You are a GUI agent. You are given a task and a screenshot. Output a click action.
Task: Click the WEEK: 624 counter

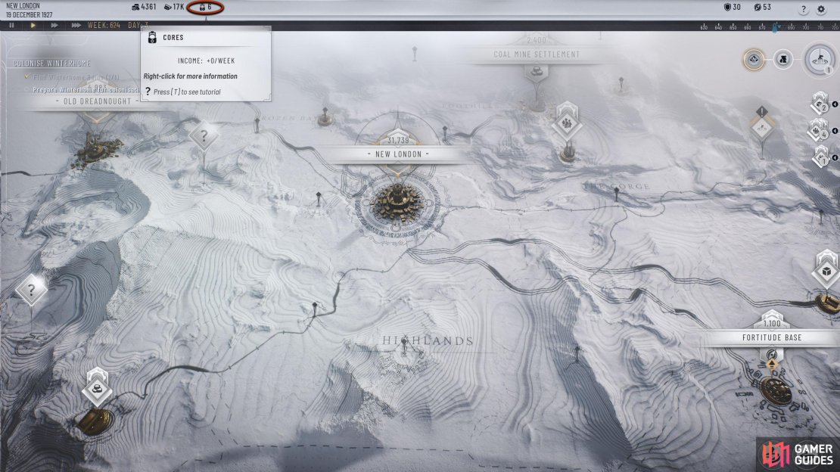104,25
